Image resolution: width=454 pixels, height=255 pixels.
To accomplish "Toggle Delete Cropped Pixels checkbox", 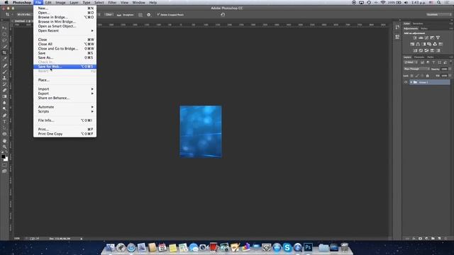I will click(158, 14).
